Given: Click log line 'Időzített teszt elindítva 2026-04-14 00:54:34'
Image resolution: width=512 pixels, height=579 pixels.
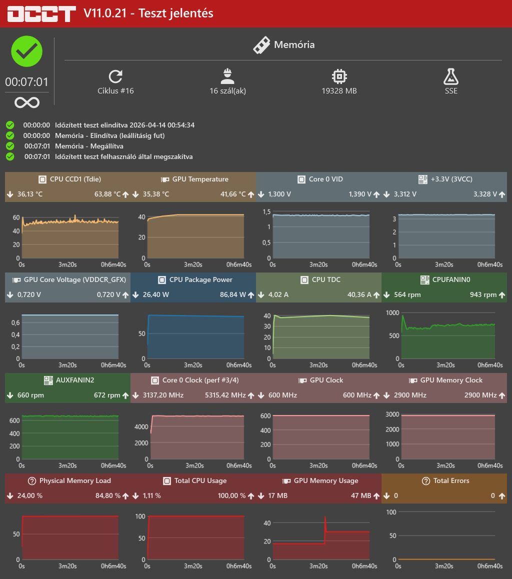Looking at the screenshot, I should pos(125,125).
